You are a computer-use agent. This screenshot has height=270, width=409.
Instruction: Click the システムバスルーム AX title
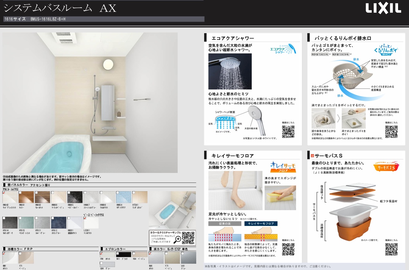click(60, 8)
